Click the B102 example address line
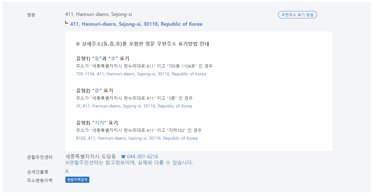 point(137,138)
